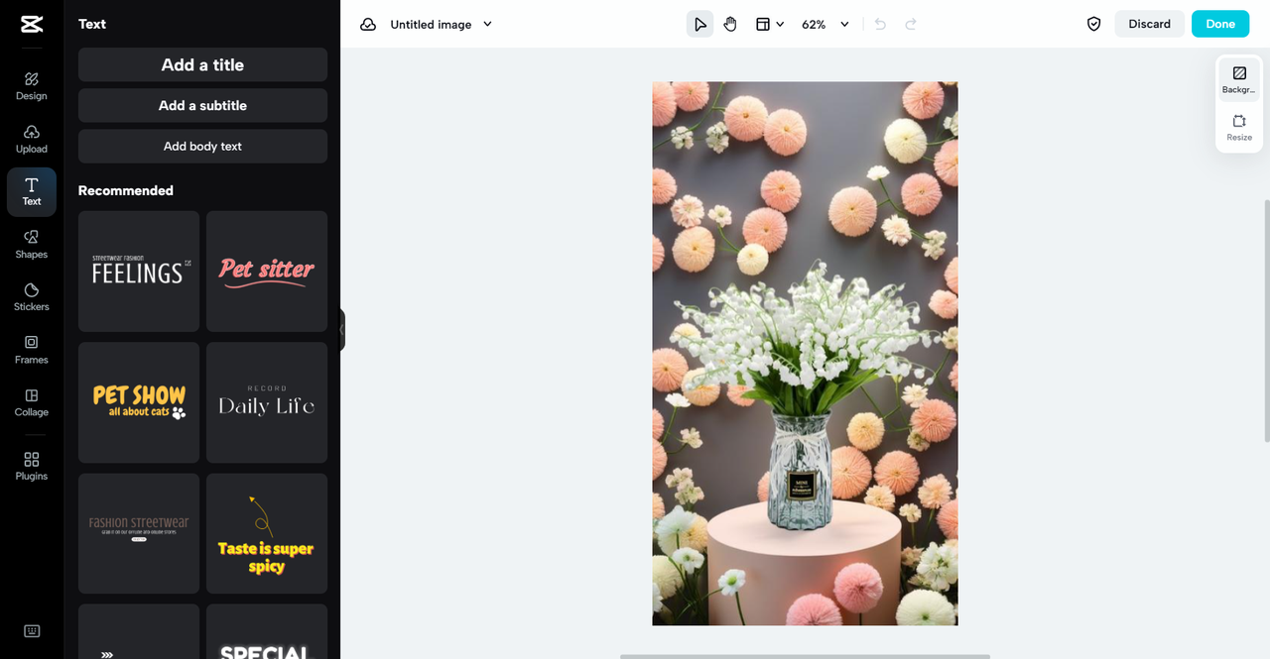Viewport: 1270px width, 659px height.
Task: Open the Resize tool
Action: coord(1239,127)
